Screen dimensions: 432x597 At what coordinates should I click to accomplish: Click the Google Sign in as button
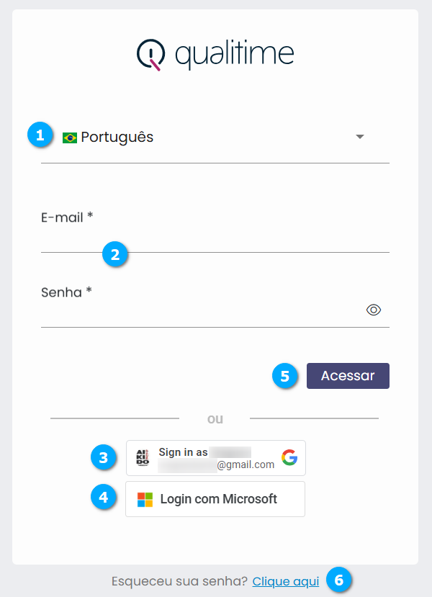(215, 457)
